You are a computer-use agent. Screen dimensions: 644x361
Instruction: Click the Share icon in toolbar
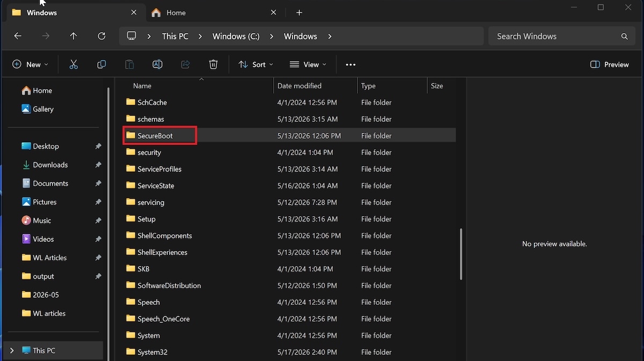point(185,64)
